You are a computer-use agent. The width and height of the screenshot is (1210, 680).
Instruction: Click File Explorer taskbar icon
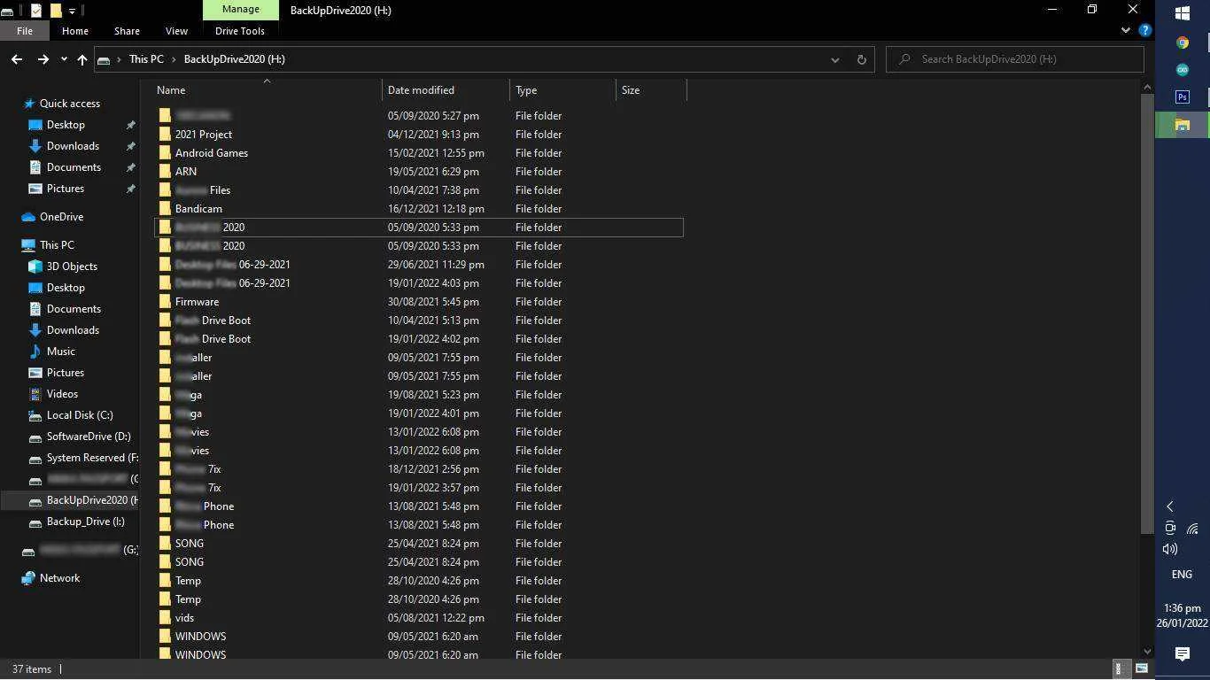point(1183,125)
